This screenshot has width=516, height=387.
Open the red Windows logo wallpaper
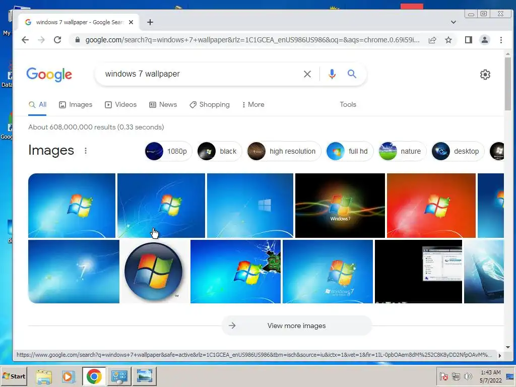tap(431, 206)
